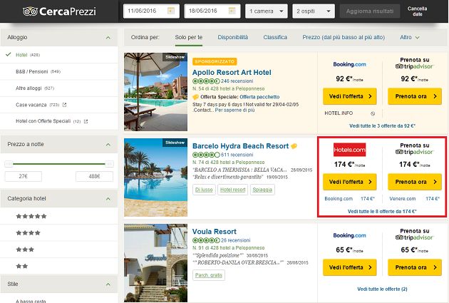
Task: Open the 1 camera dropdown
Action: [x=267, y=11]
